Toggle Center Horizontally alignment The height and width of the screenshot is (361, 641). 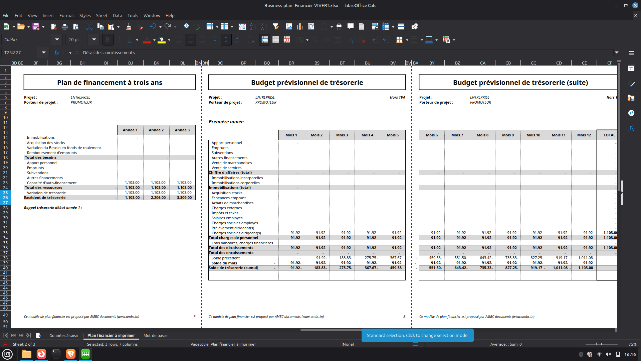click(x=190, y=40)
